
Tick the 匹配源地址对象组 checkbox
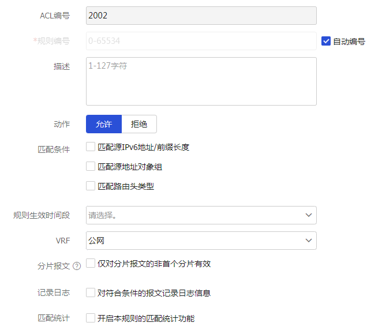point(91,167)
